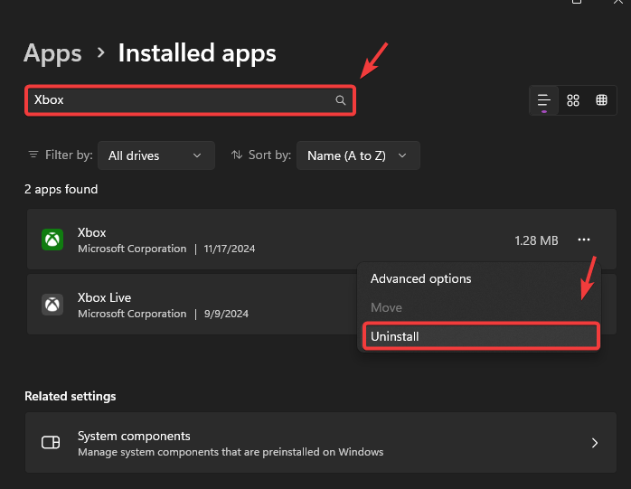The height and width of the screenshot is (489, 631).
Task: Choose Uninstall from the context menu
Action: 394,336
